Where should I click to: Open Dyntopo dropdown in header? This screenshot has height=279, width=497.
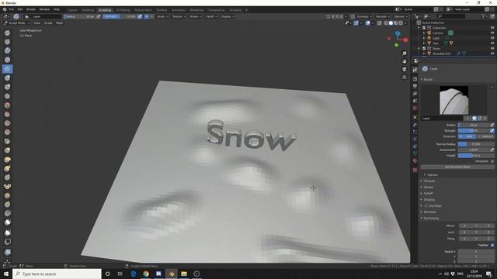click(x=364, y=16)
